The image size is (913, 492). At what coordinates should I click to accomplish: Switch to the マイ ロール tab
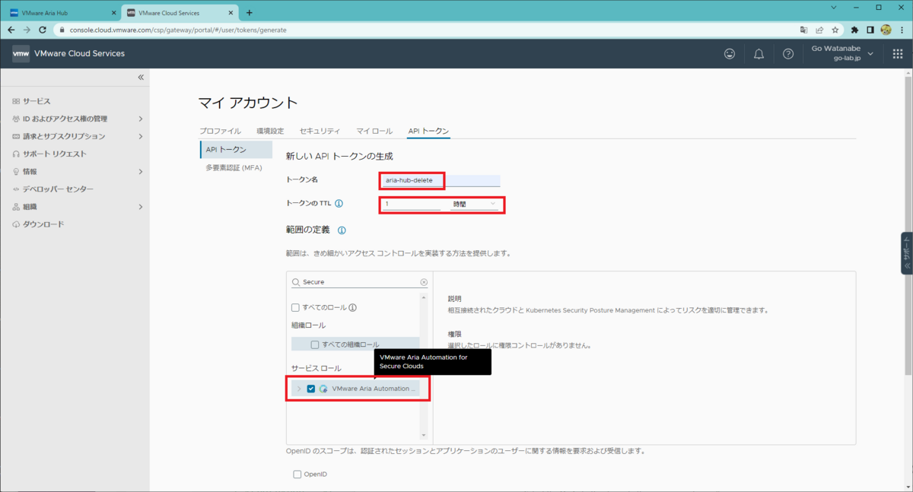374,131
